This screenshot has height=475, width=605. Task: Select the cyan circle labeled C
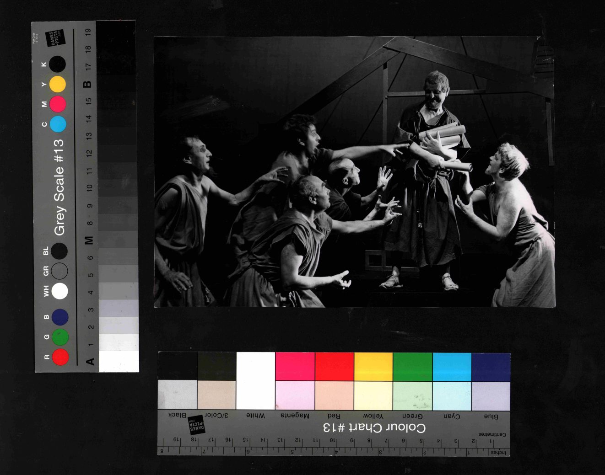tap(58, 124)
